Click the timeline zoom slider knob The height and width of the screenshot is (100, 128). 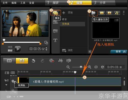(x=81, y=67)
